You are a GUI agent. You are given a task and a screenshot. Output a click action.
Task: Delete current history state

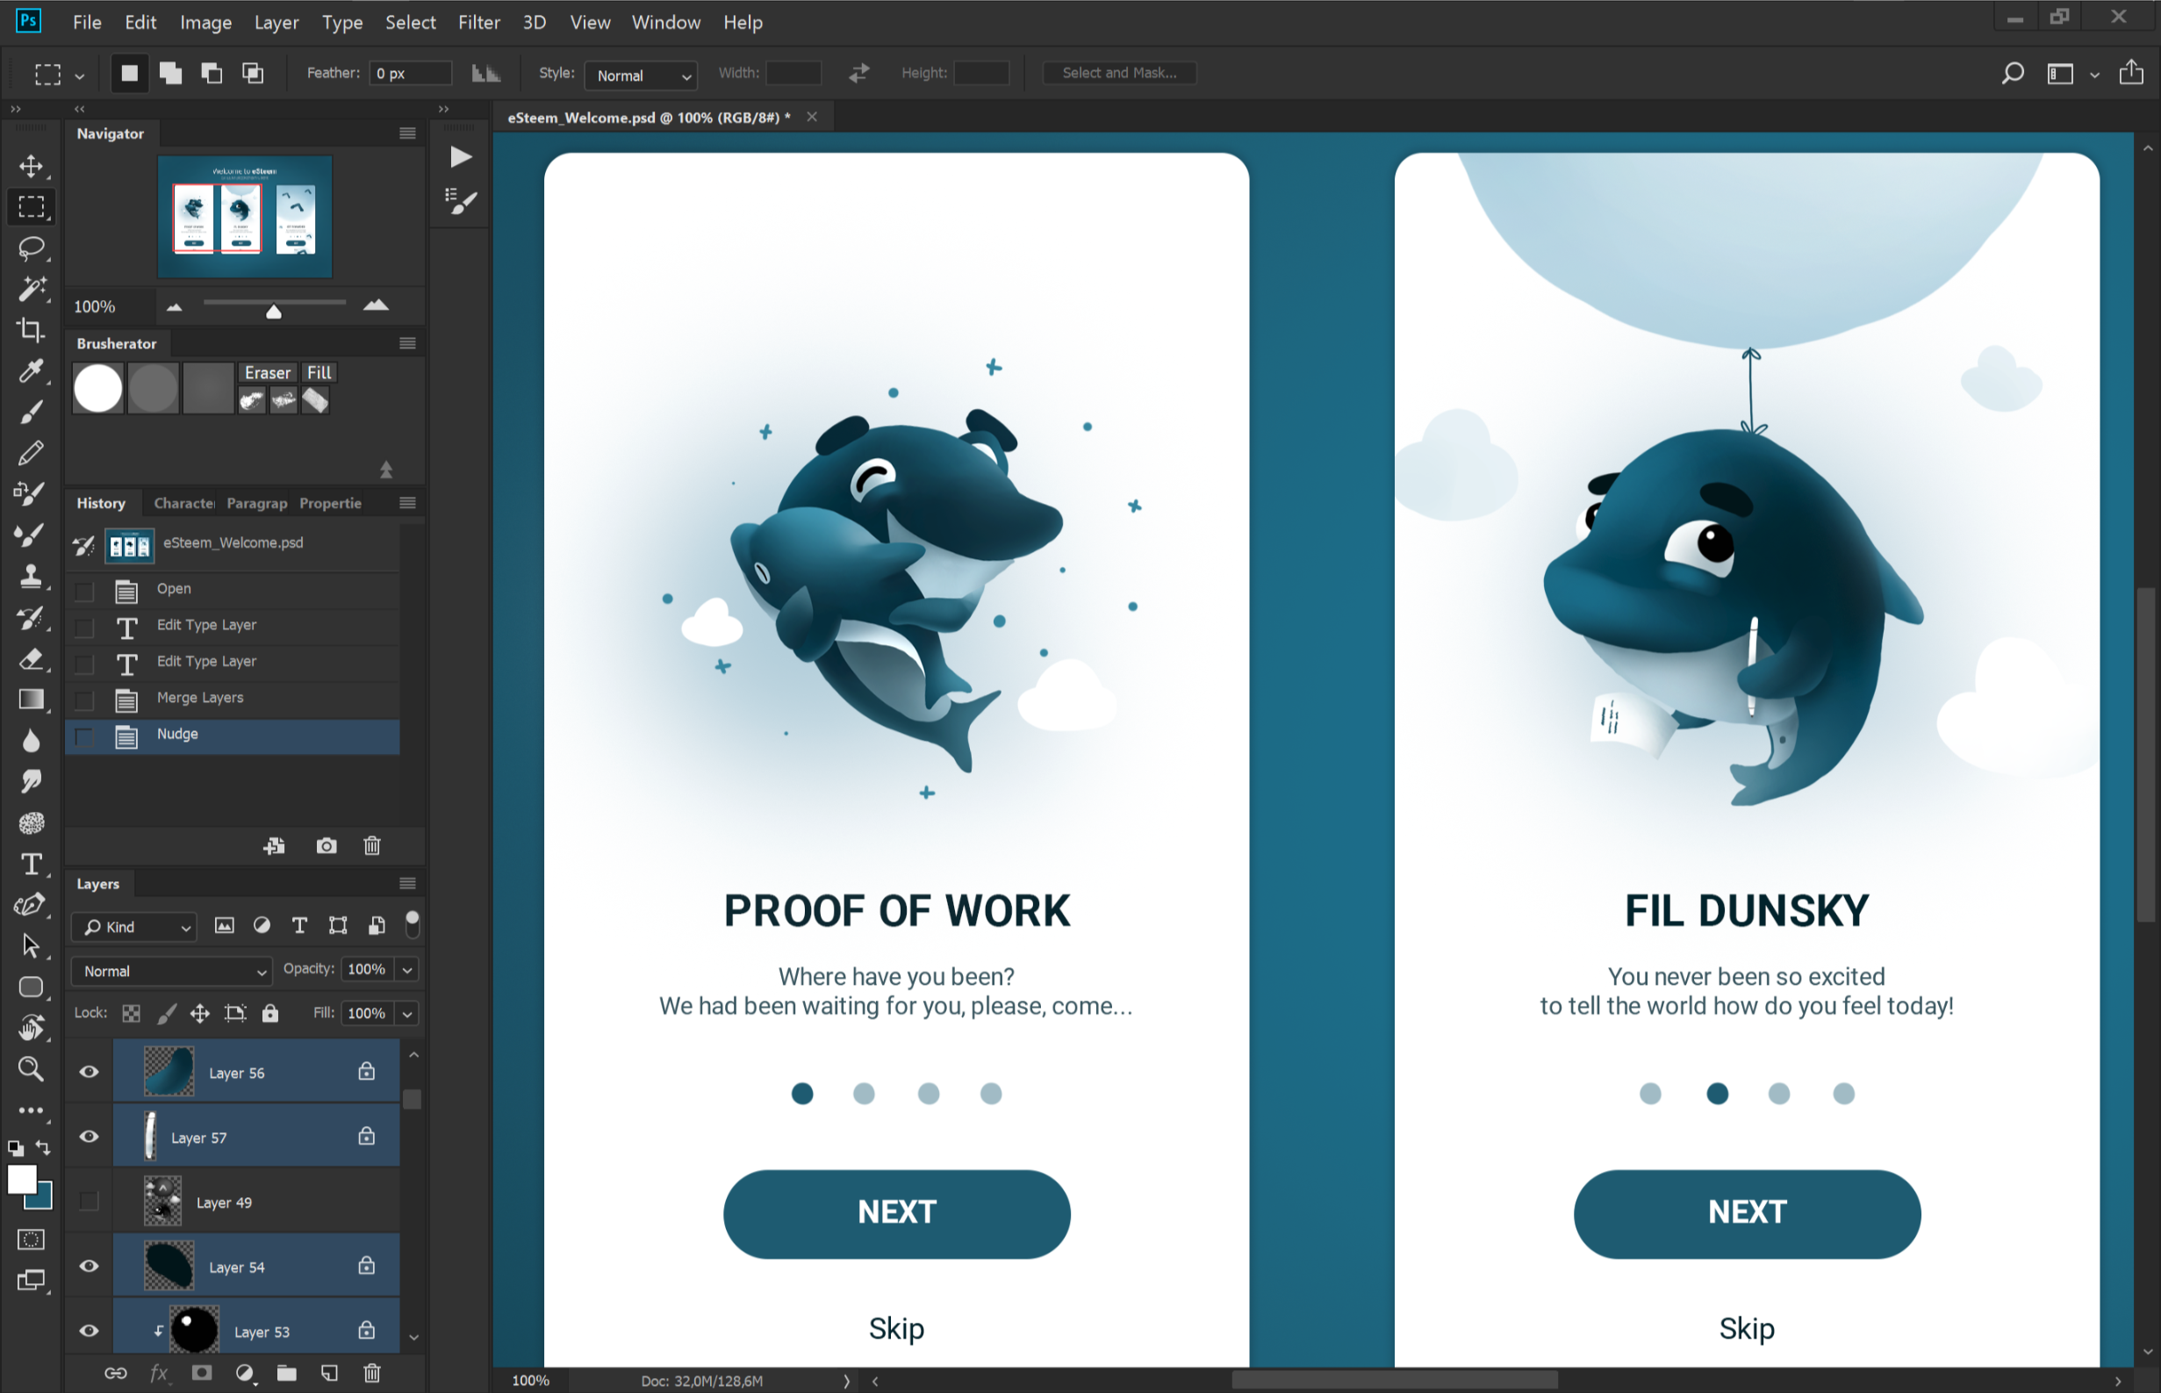pos(372,846)
